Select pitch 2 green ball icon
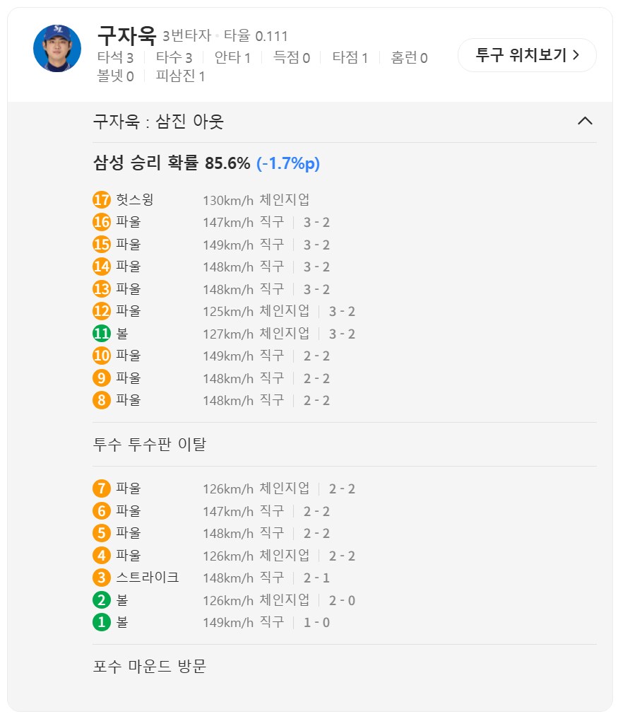618x714 pixels. [x=102, y=600]
